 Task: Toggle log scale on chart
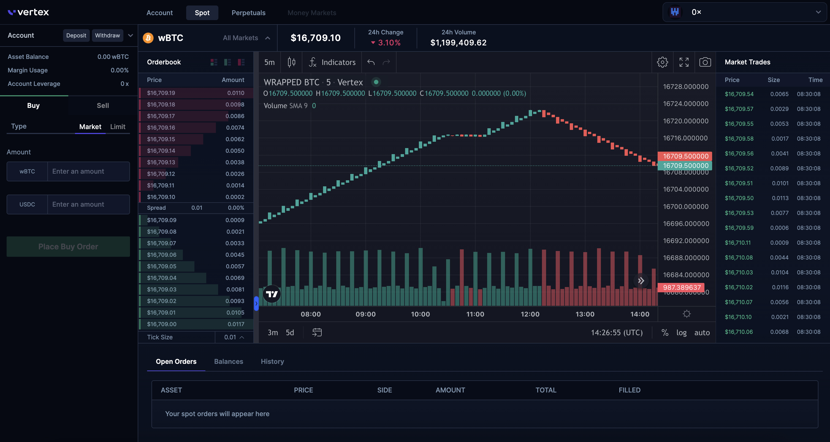[681, 332]
